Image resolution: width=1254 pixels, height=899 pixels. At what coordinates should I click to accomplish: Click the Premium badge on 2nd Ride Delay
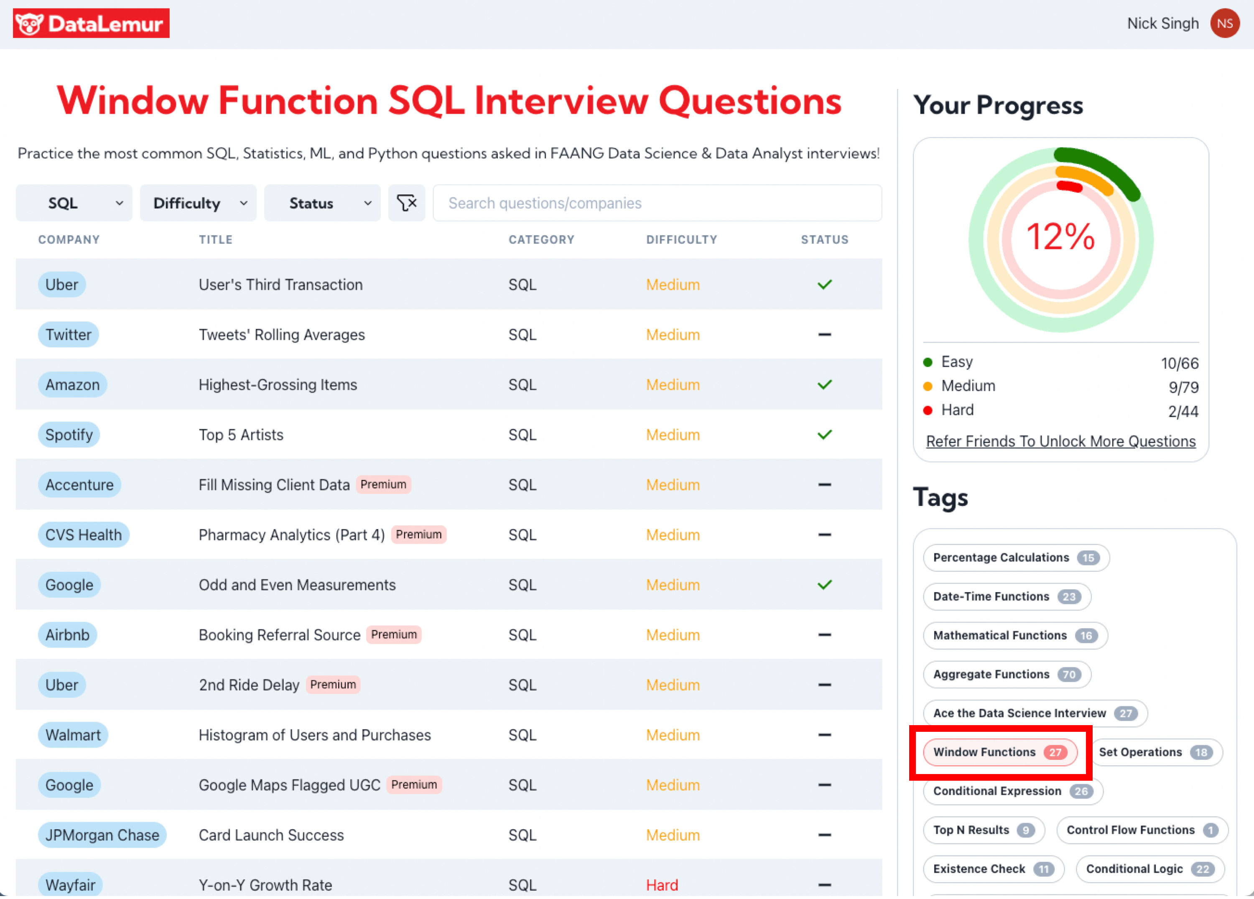pos(333,685)
